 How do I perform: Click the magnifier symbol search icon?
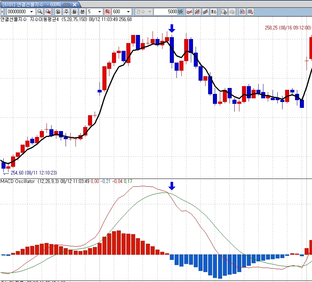(x=39, y=12)
